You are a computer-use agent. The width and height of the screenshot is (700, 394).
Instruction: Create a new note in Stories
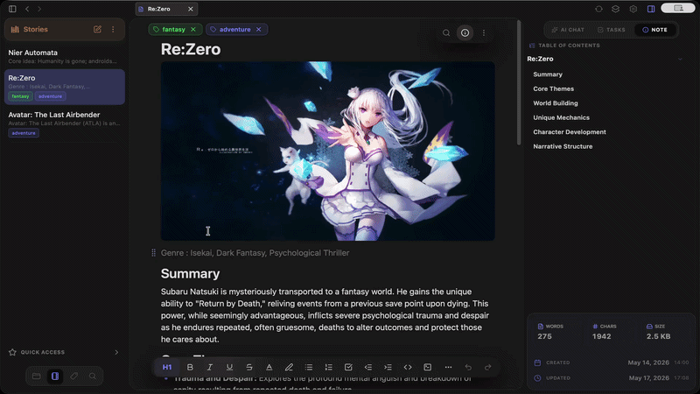tap(97, 30)
